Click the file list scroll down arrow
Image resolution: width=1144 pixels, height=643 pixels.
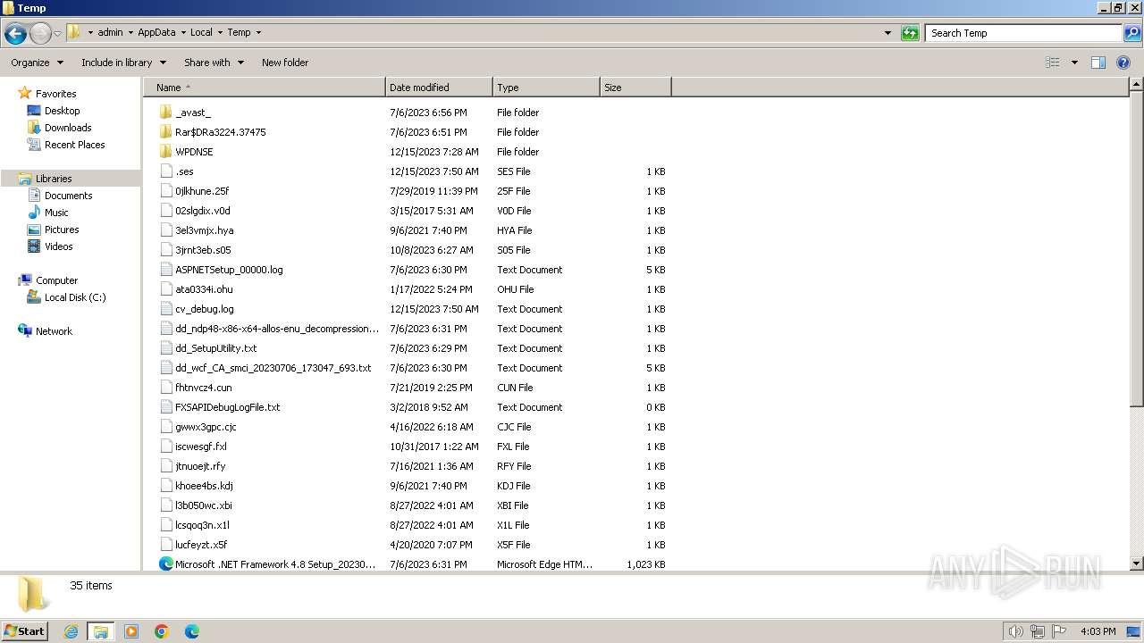tap(1137, 564)
